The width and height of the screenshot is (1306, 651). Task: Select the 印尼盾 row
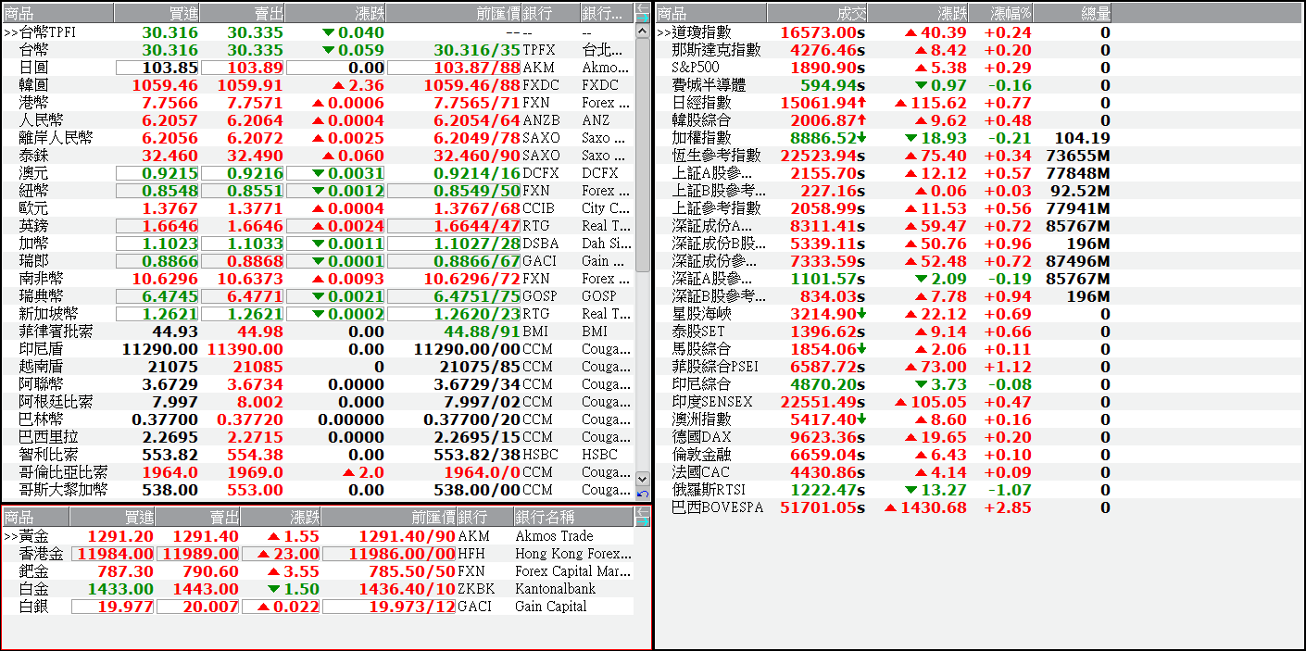click(x=319, y=349)
